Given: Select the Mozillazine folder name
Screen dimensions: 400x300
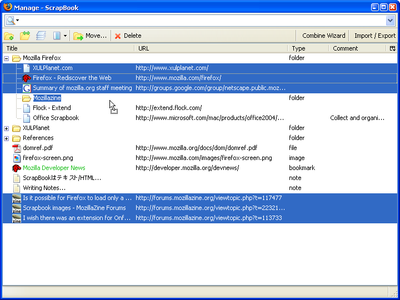Looking at the screenshot, I should 47,98.
